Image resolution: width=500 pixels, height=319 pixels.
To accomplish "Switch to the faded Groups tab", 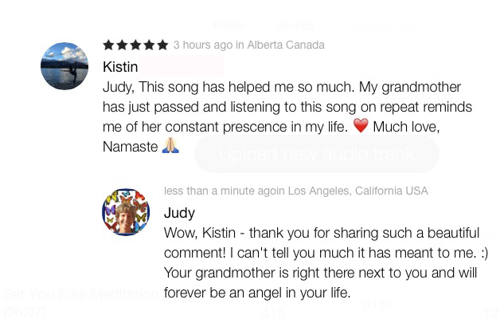I will [295, 26].
